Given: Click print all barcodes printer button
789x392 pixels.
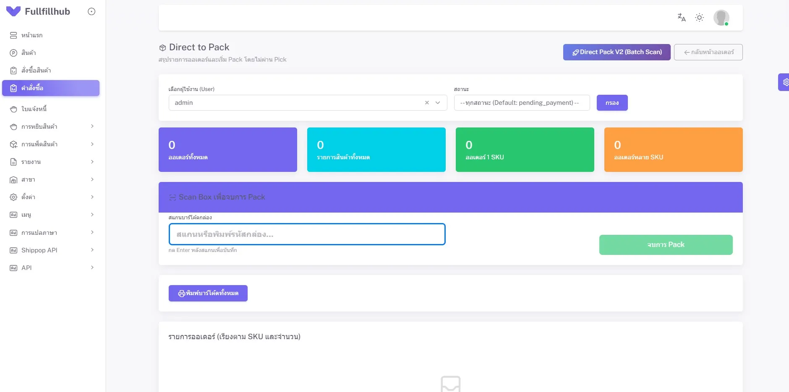Looking at the screenshot, I should 208,293.
